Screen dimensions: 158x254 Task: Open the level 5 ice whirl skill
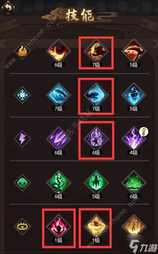134,95
